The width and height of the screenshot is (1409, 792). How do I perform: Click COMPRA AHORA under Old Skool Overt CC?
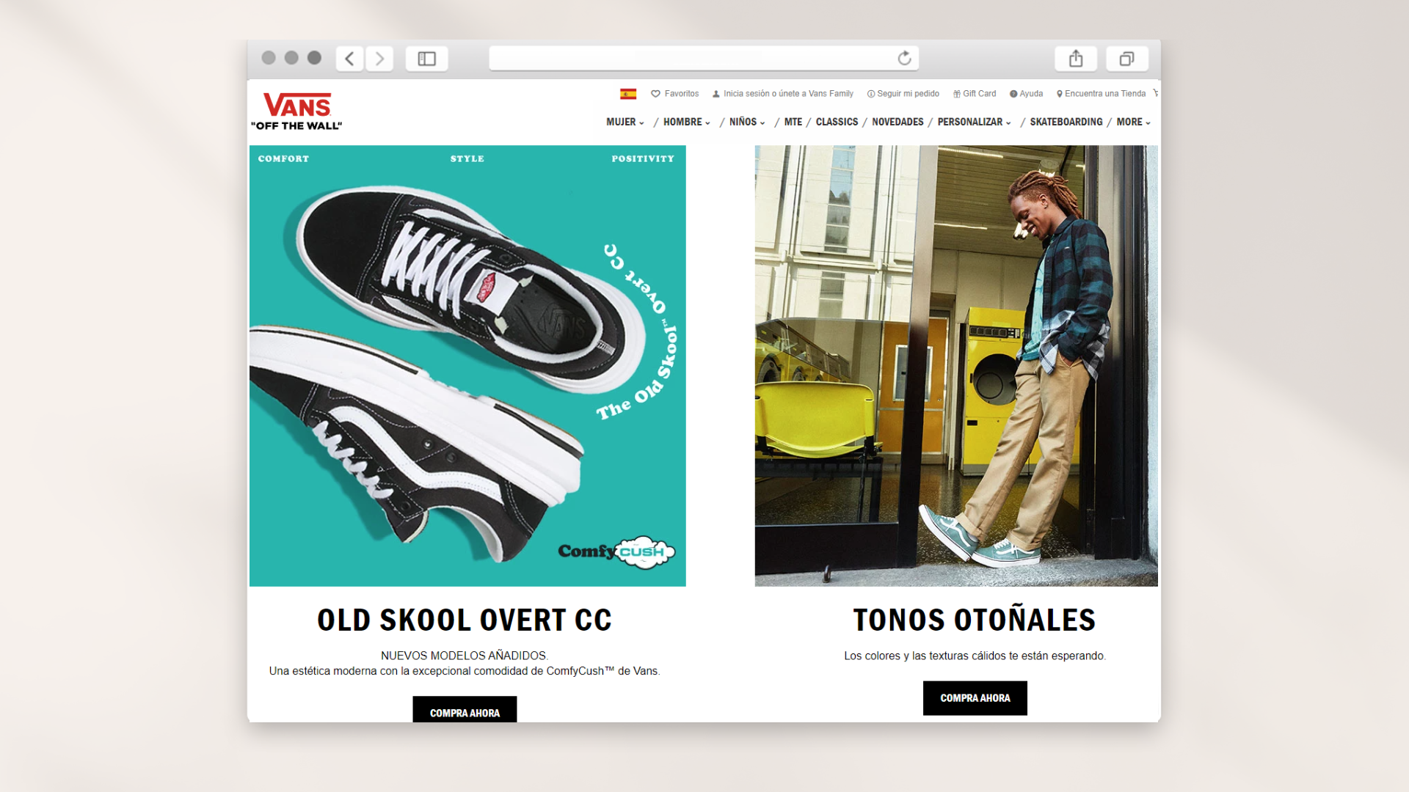(x=465, y=711)
